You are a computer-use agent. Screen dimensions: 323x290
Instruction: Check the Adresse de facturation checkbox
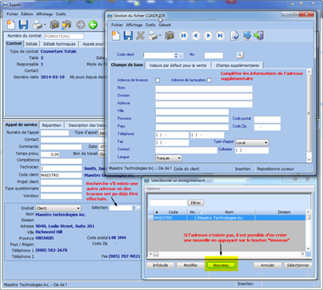pyautogui.click(x=209, y=80)
